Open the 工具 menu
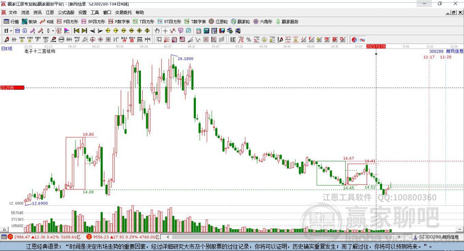464x251 pixels. (95, 12)
